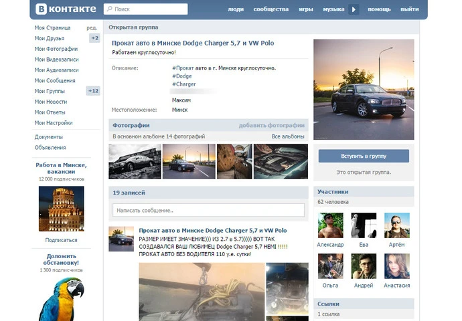Open Ольга's member avatar
This screenshot has width=462, height=321.
tap(331, 266)
